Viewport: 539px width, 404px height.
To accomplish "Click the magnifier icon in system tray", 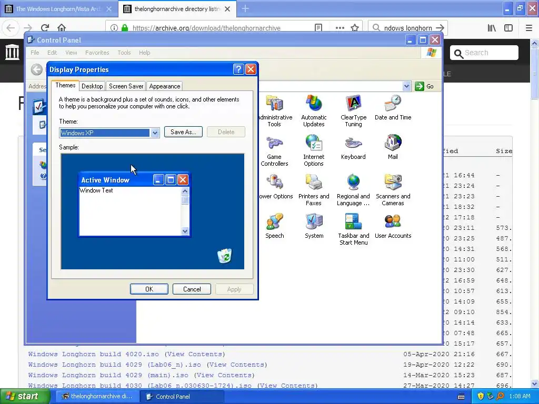I will point(501,396).
